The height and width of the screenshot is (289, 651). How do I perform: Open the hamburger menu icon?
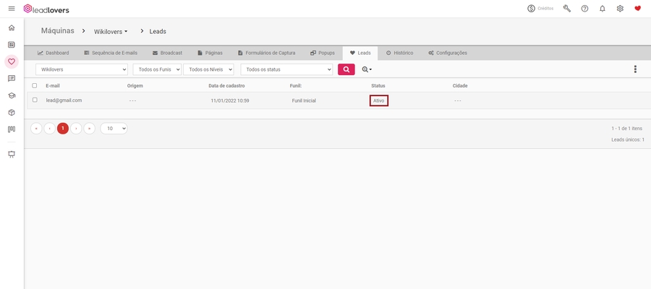click(x=12, y=9)
